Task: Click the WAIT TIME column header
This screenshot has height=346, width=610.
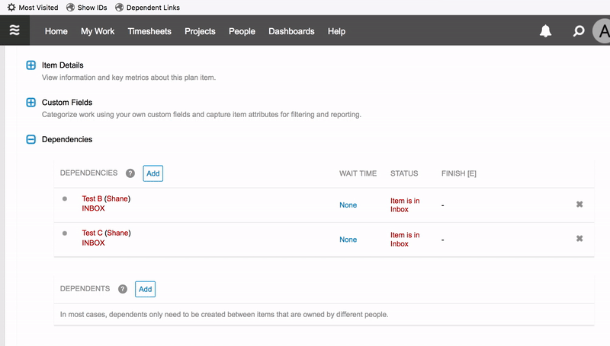Action: (x=358, y=173)
